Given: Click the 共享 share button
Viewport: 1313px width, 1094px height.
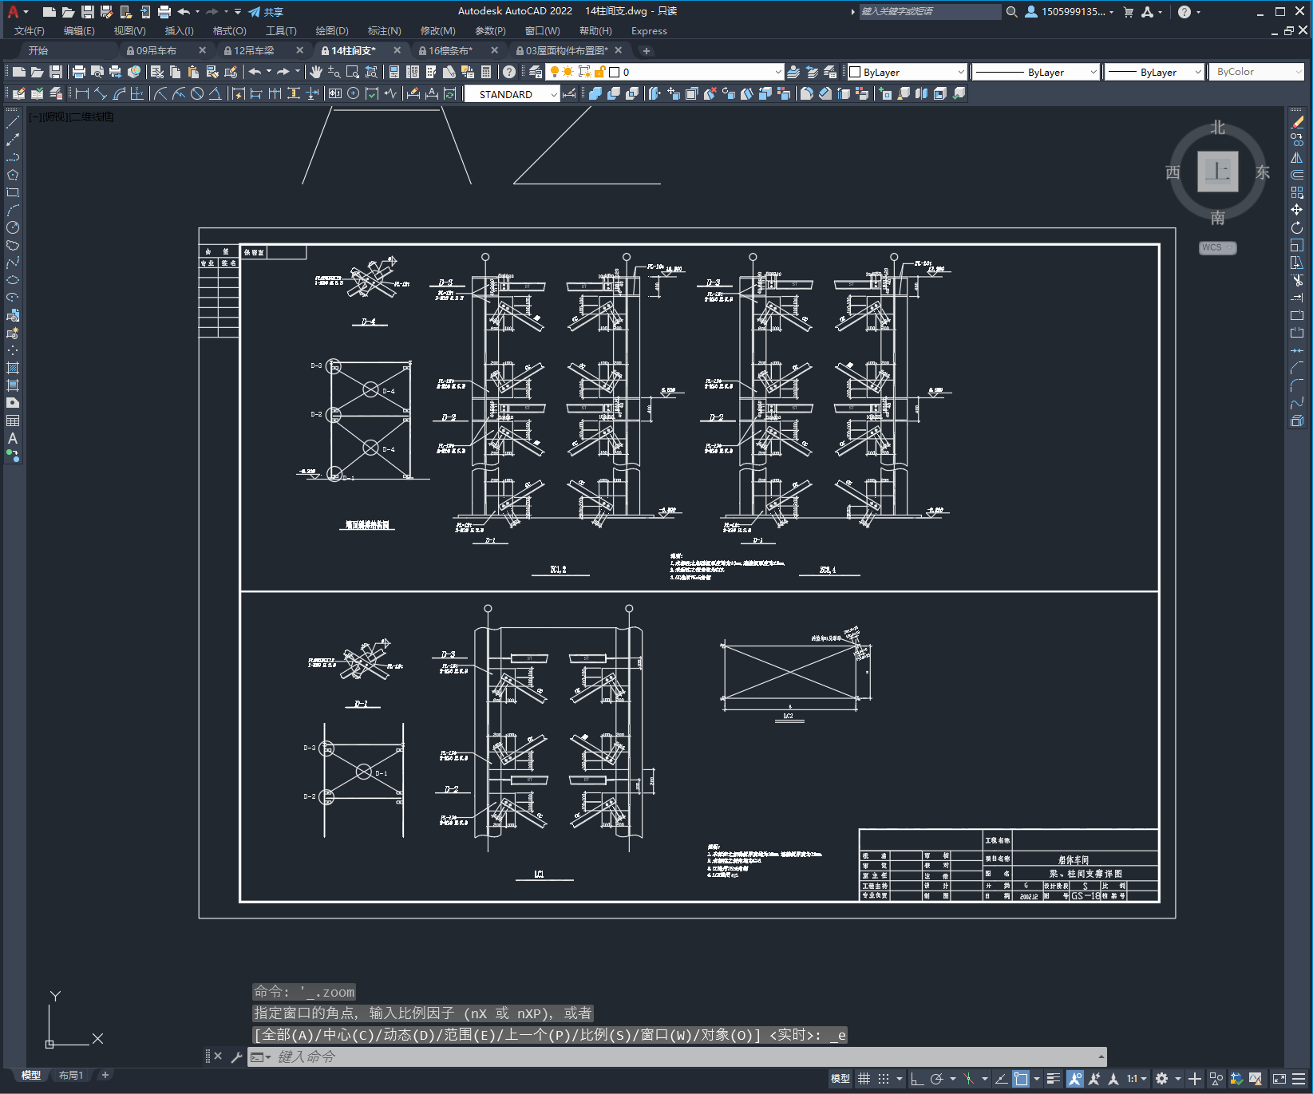Looking at the screenshot, I should (266, 12).
